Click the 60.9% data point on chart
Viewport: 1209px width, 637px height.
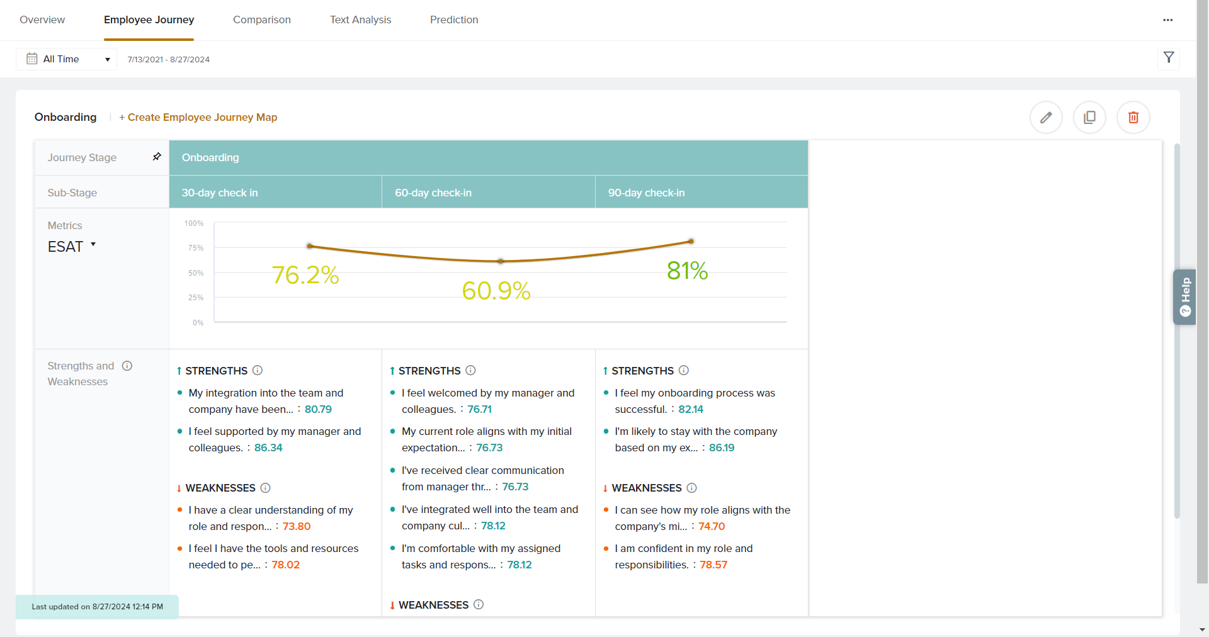[x=501, y=261]
